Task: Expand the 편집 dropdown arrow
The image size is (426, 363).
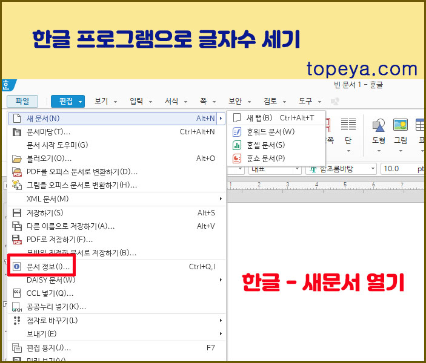Action: point(80,102)
